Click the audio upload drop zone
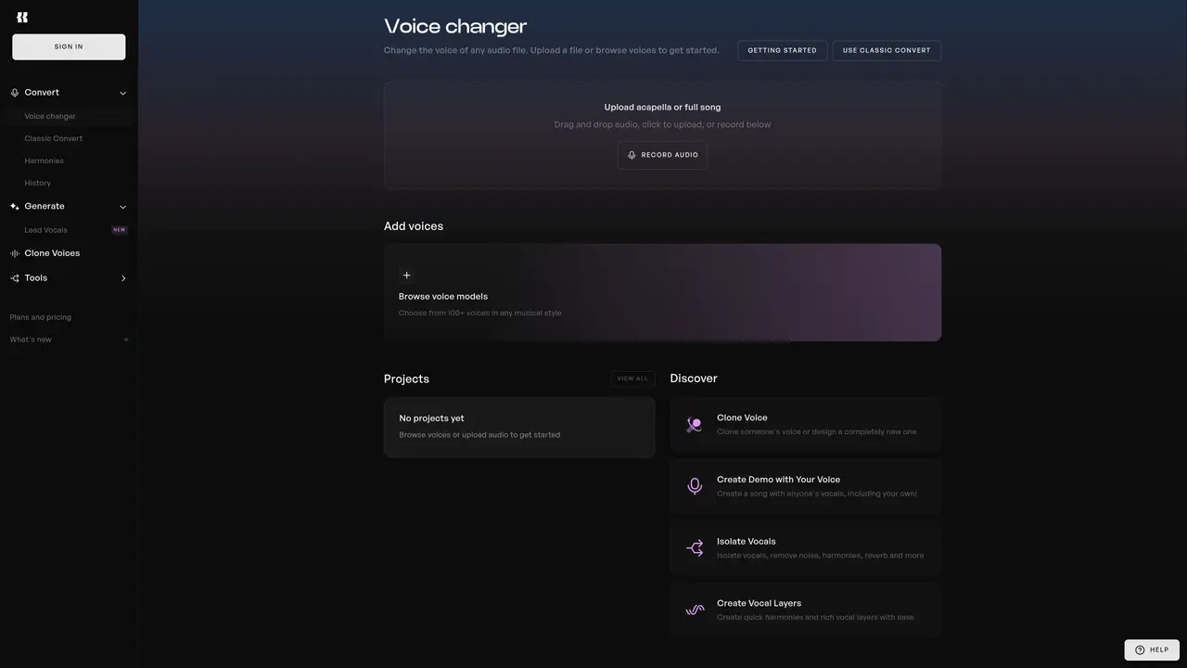 click(662, 135)
